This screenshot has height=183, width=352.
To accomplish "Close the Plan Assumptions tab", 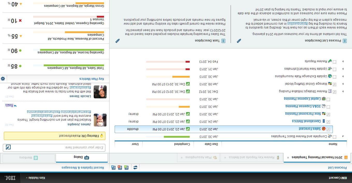I will [181, 157].
